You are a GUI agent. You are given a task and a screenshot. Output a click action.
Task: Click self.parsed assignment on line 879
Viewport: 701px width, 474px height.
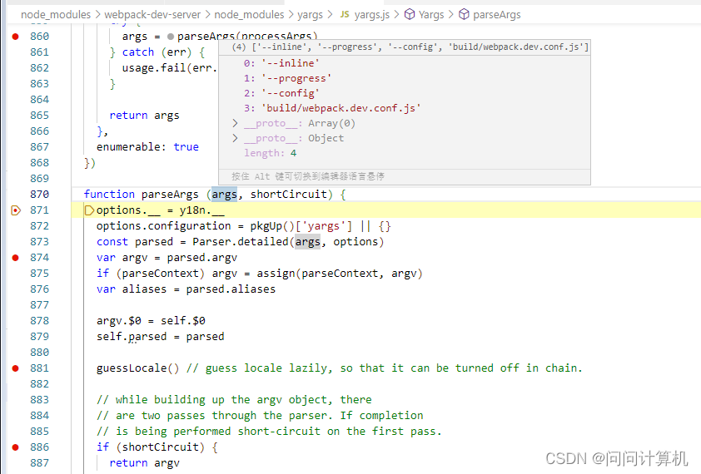[160, 337]
